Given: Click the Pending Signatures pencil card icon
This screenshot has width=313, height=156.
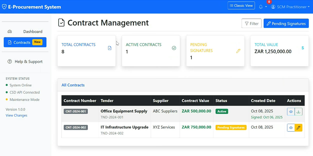Looking at the screenshot, I should pos(238,51).
